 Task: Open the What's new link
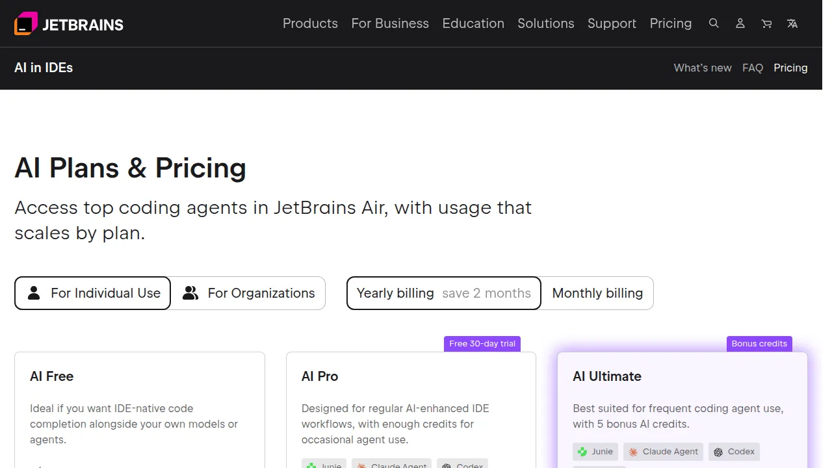click(x=703, y=68)
